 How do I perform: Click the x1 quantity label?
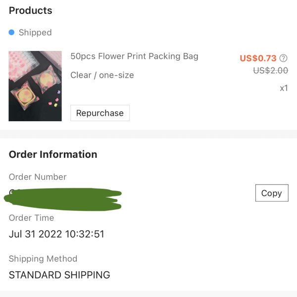(284, 88)
